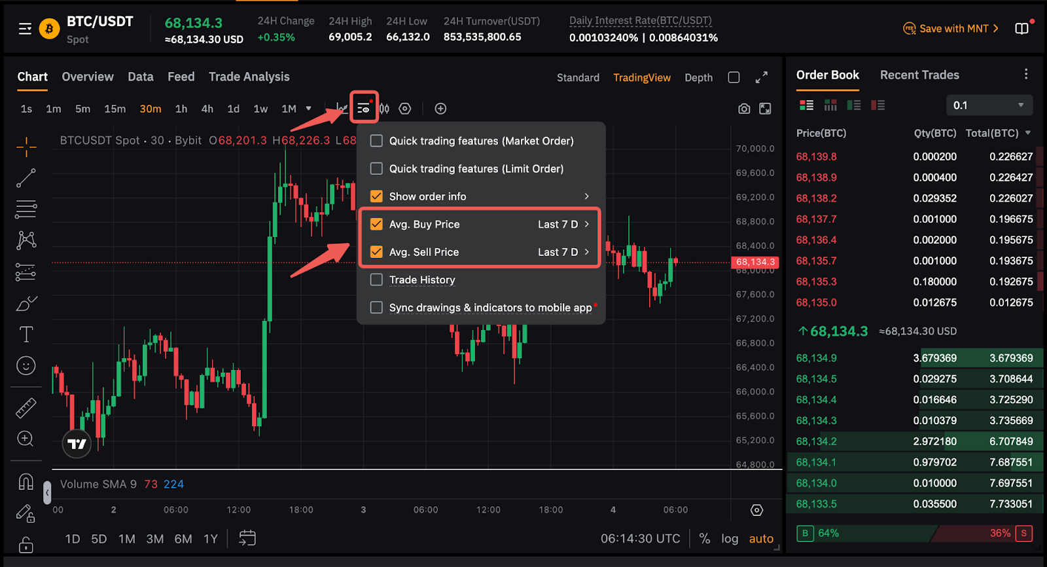
Task: Expand Avg. Sell Price Last 7 D submenu
Action: (586, 252)
